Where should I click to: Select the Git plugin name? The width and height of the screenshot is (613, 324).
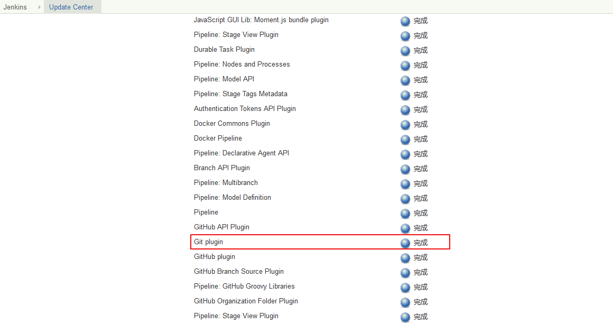click(208, 242)
